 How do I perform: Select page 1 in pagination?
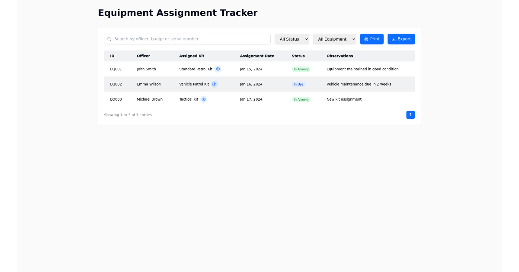point(410,114)
